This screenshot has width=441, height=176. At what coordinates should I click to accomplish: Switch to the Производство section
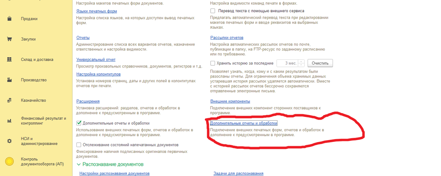coord(34,80)
